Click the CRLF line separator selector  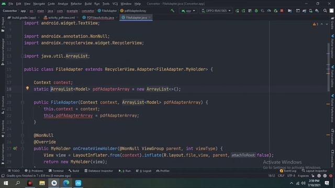[281, 176]
